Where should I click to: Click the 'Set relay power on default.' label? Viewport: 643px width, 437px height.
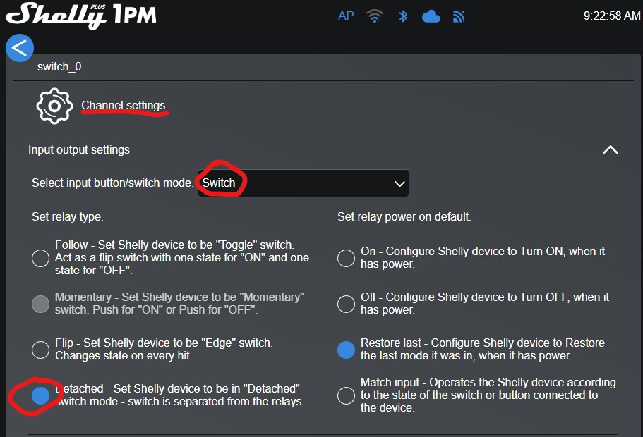[x=404, y=216]
